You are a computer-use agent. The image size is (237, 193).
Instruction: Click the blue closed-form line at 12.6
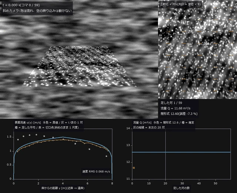pos(181,152)
